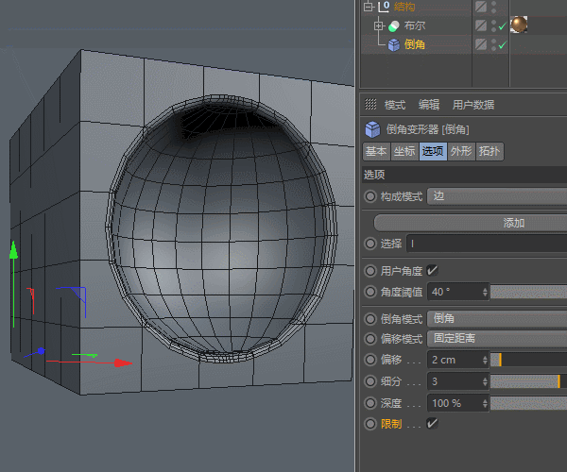Open the 编辑 menu
The image size is (567, 472).
point(429,105)
